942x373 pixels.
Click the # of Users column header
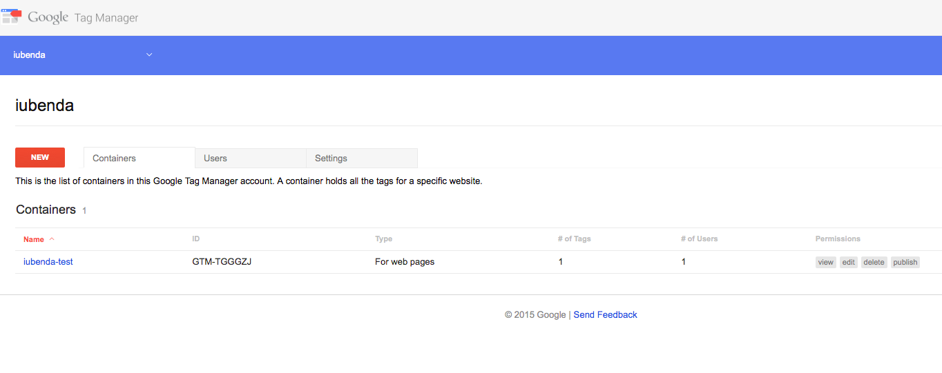tap(699, 239)
